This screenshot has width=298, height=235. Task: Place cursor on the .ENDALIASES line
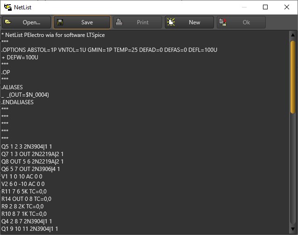click(18, 102)
